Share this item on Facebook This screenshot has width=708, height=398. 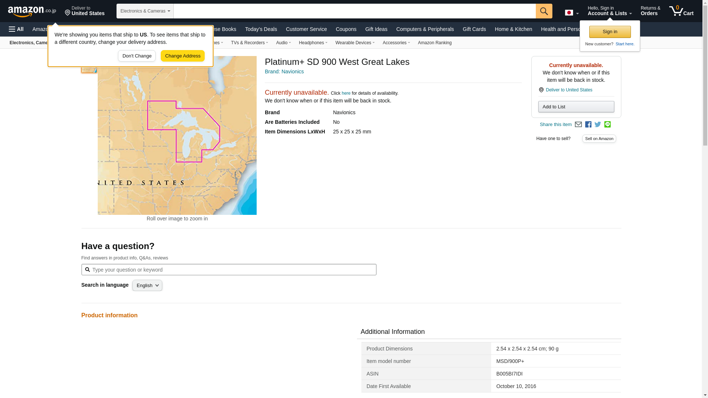pos(588,125)
